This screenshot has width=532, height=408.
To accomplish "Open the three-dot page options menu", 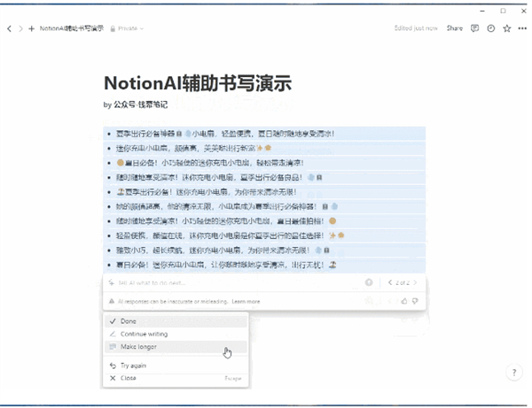I will pyautogui.click(x=521, y=28).
